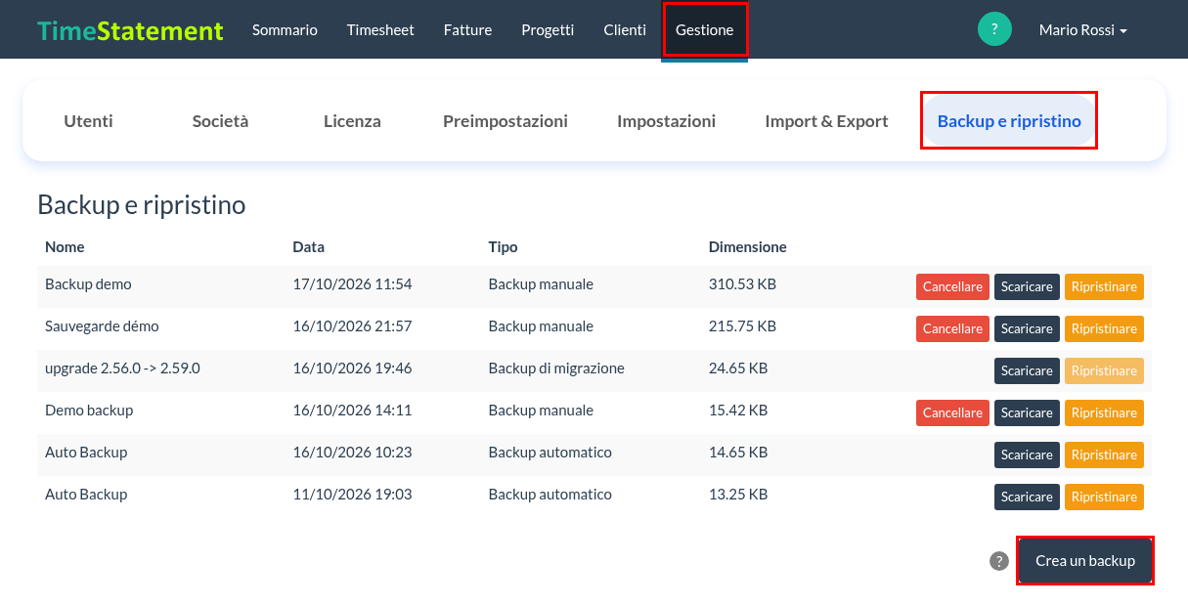Click the 215.75 KB size value
Image resolution: width=1188 pixels, height=606 pixels.
[742, 326]
